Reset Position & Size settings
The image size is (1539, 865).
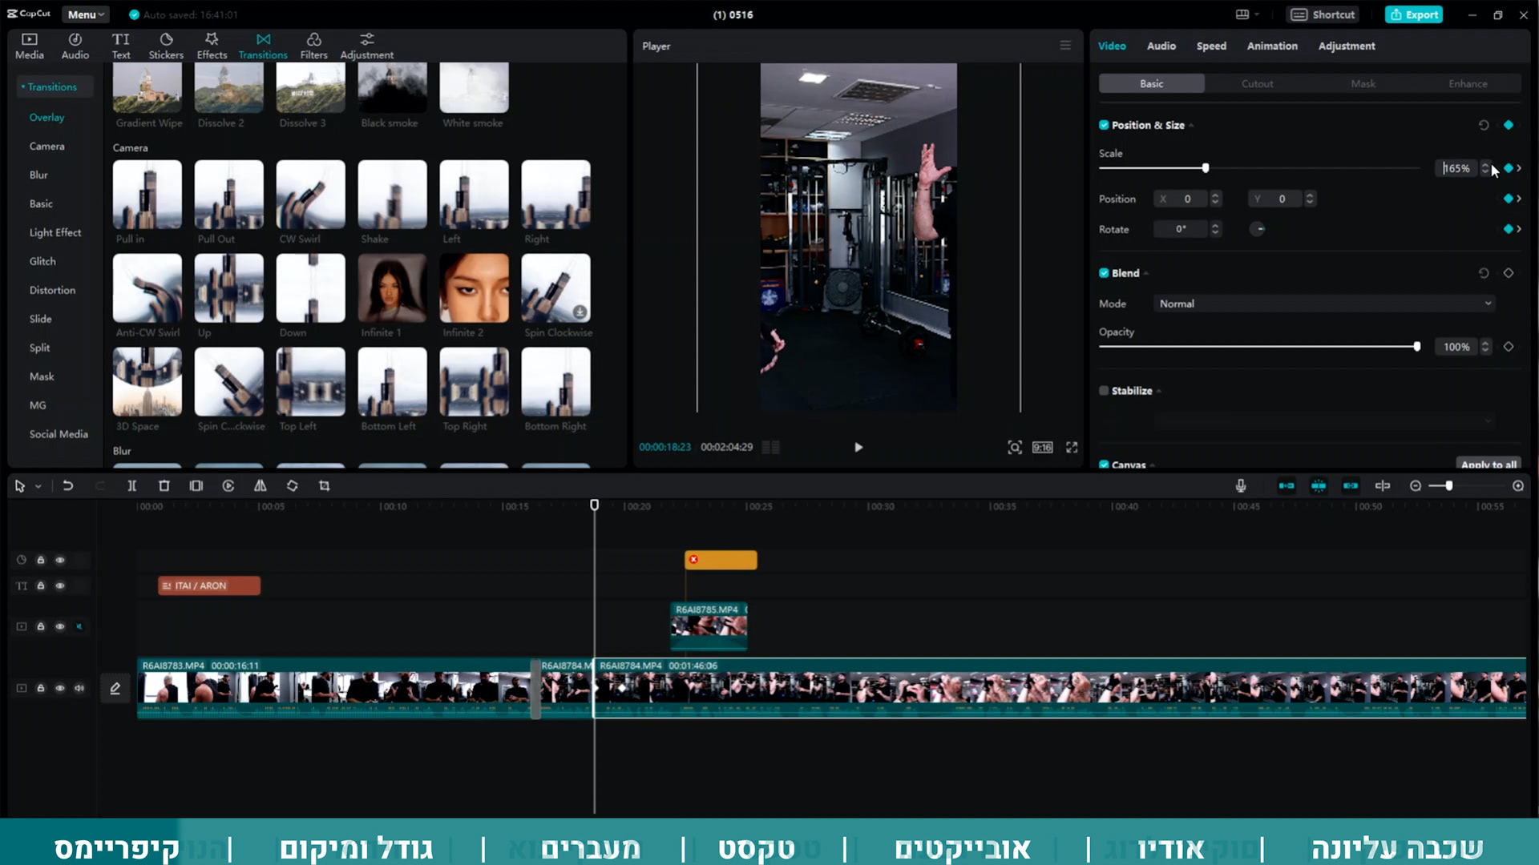tap(1484, 125)
